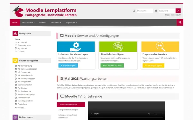The image size is (193, 120).
Task: Click the icon next to AB Elementarpädagogik
Action: (16, 69)
